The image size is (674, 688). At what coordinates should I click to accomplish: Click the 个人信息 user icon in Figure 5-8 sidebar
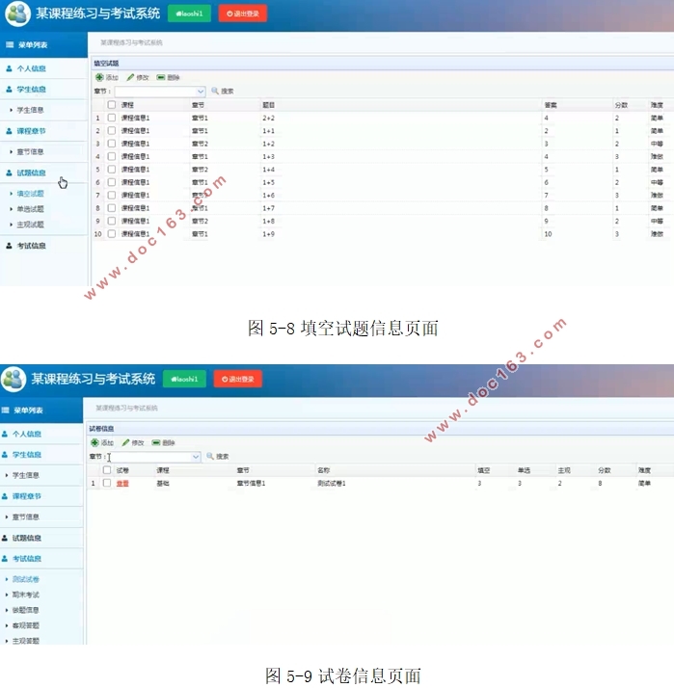coord(9,68)
